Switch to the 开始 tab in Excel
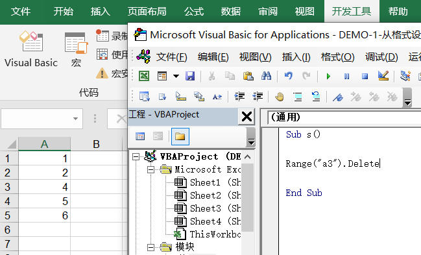 click(x=64, y=12)
